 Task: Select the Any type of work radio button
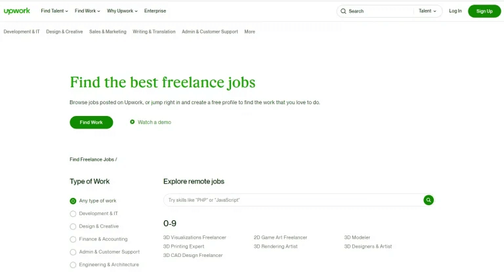73,201
